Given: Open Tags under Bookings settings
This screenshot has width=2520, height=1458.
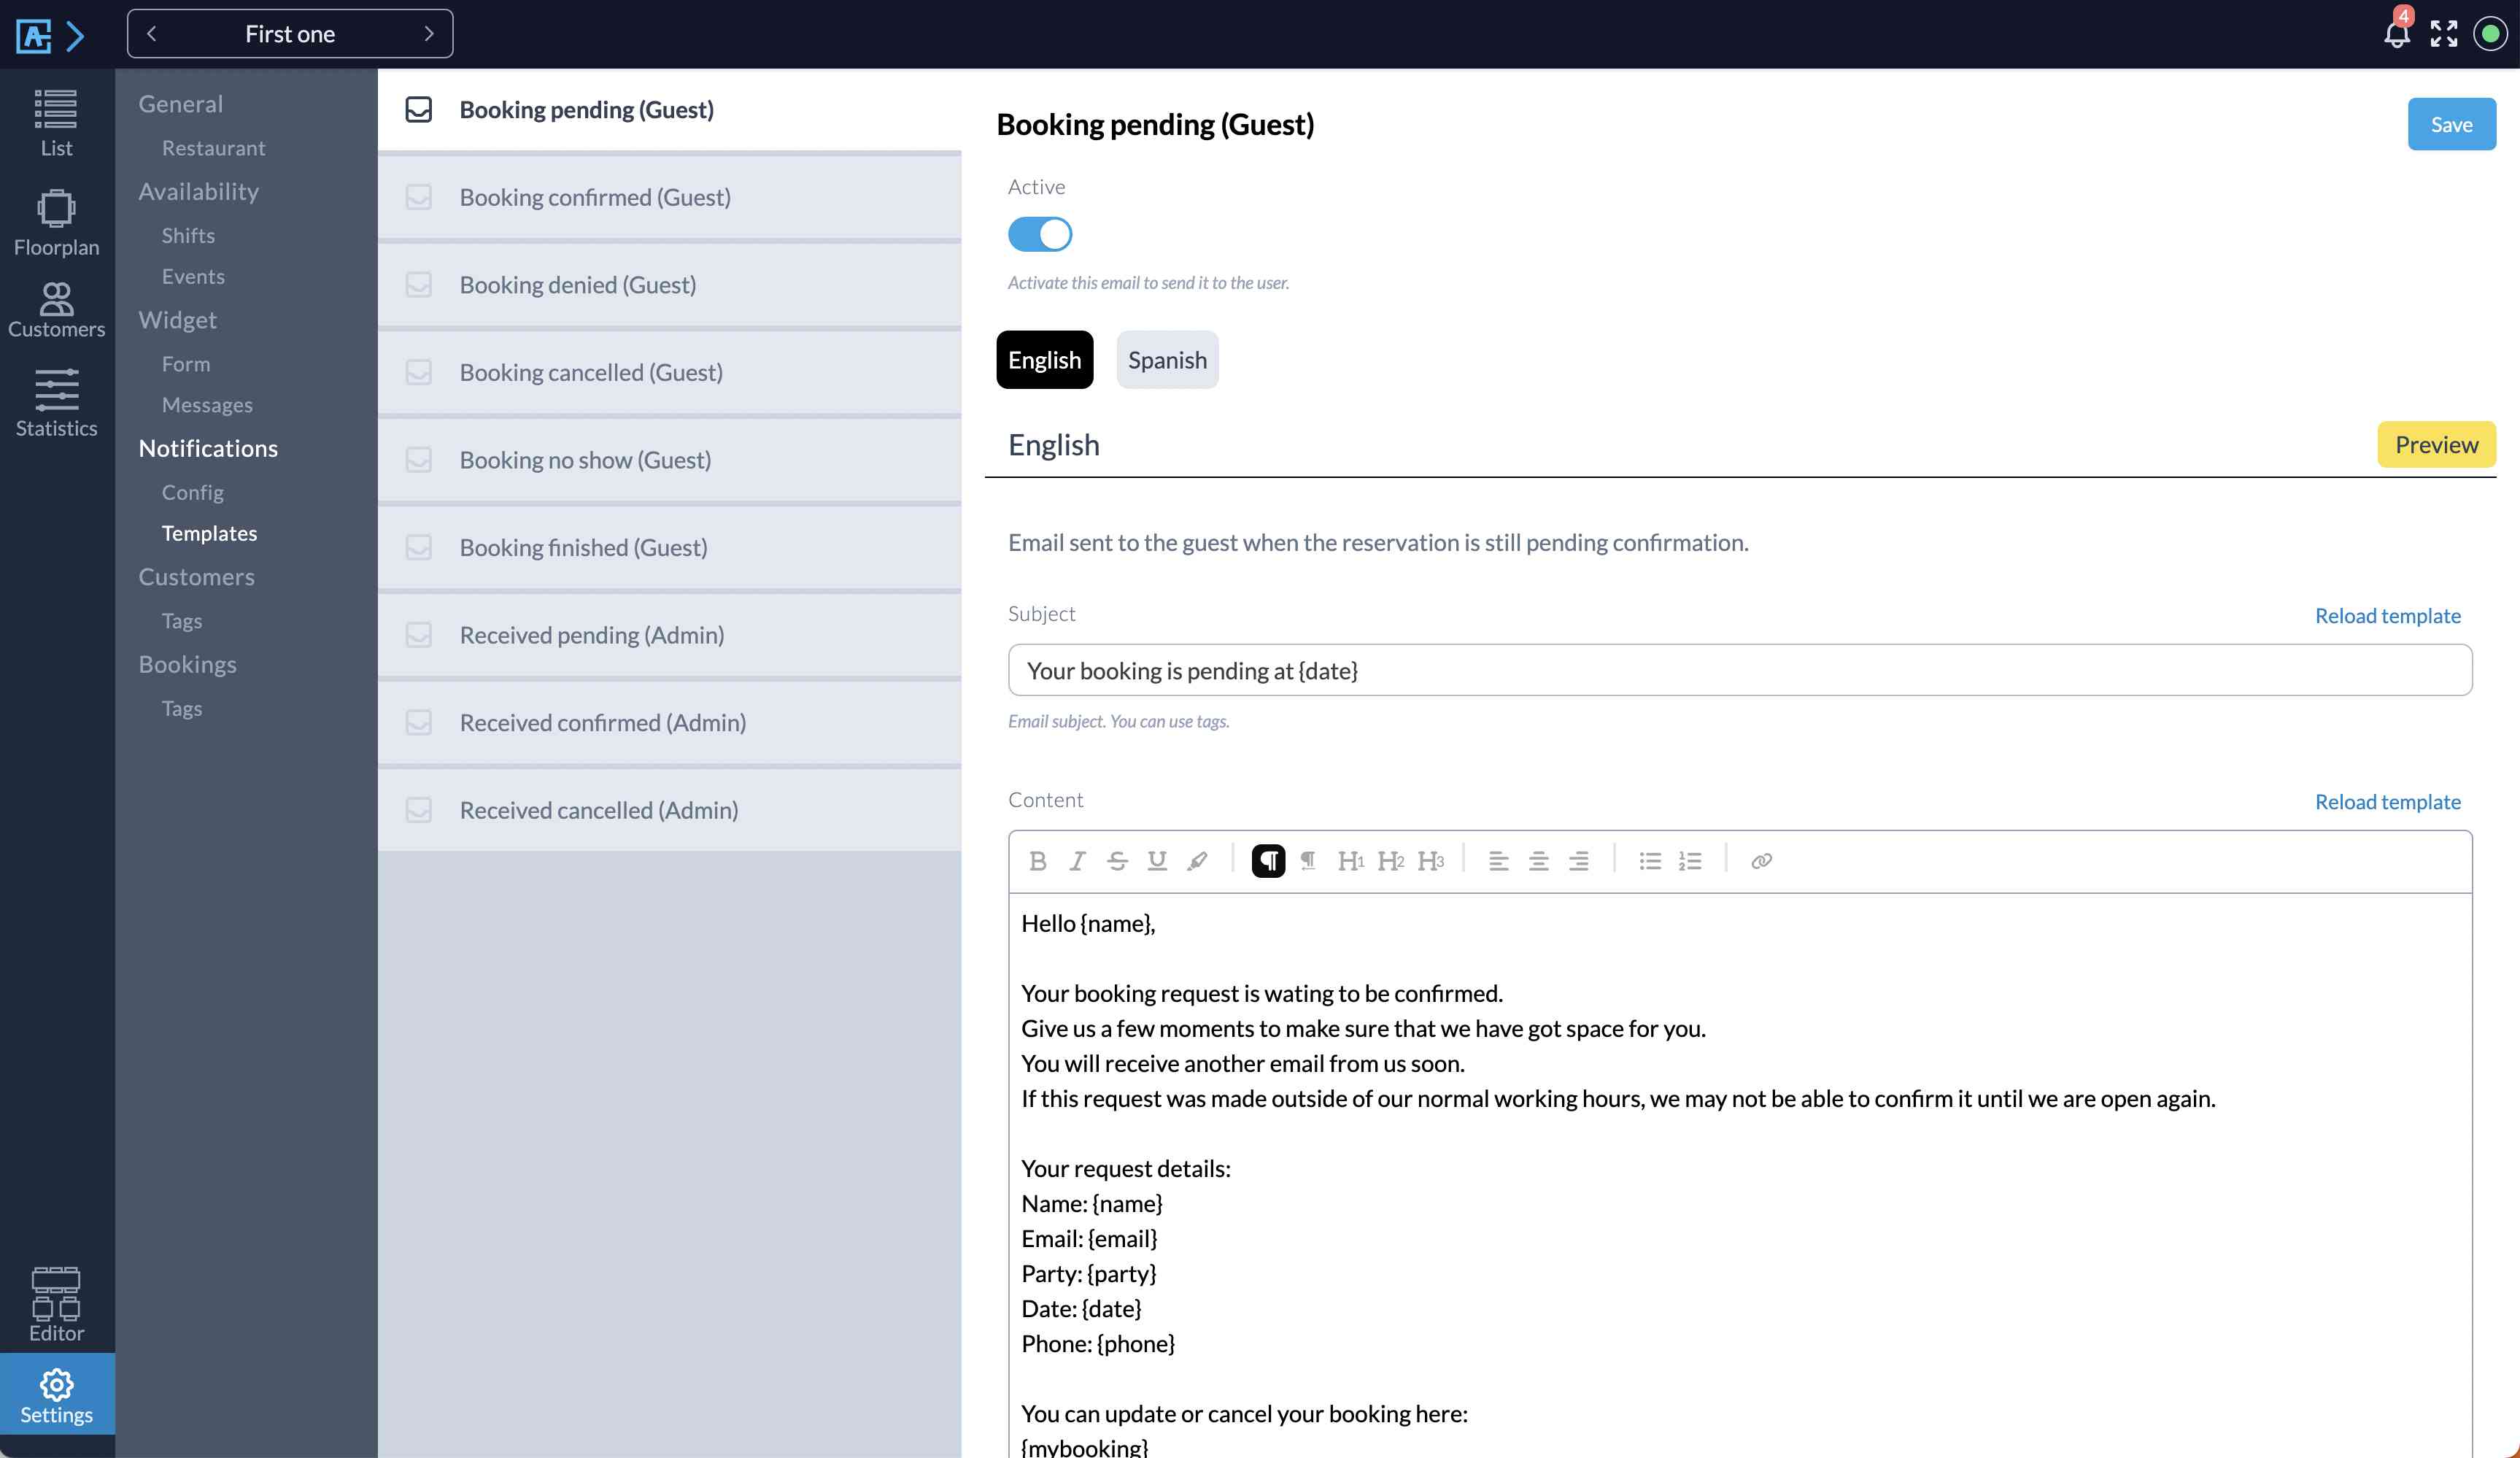Looking at the screenshot, I should click(182, 708).
